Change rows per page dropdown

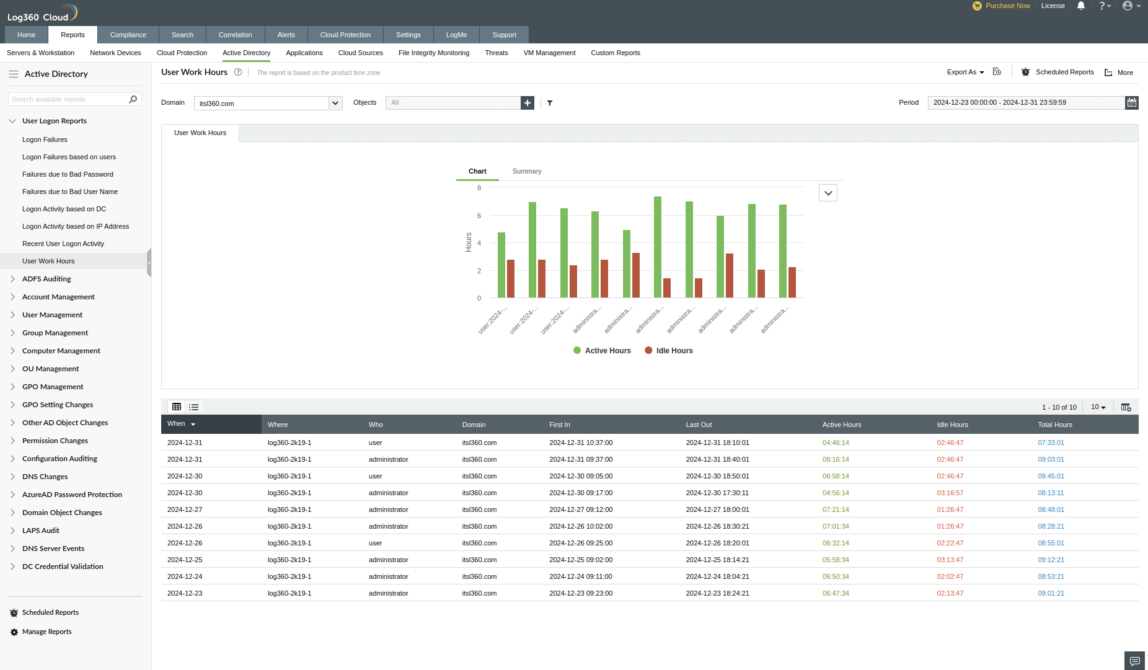point(1098,407)
